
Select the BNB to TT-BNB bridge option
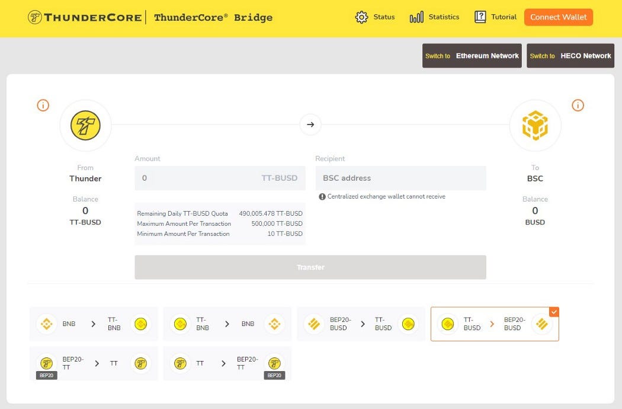click(x=94, y=324)
